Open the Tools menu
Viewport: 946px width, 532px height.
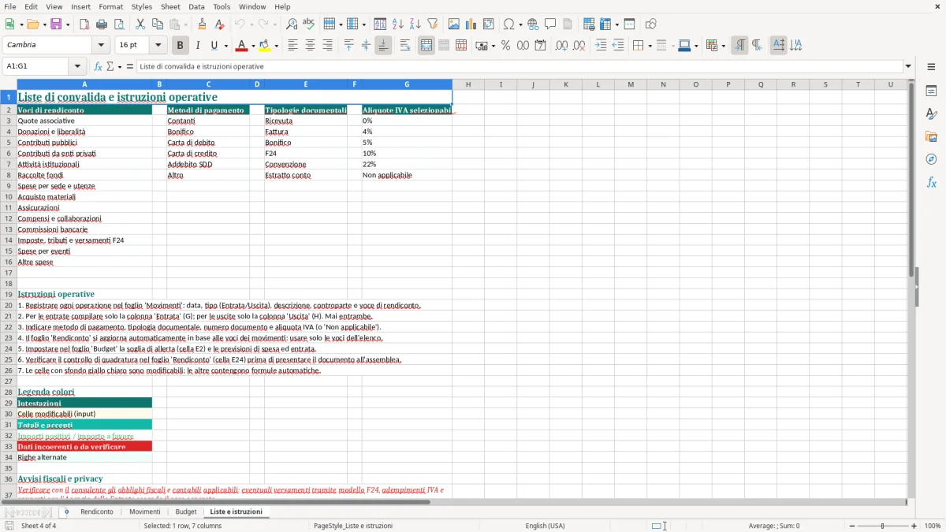tap(222, 6)
